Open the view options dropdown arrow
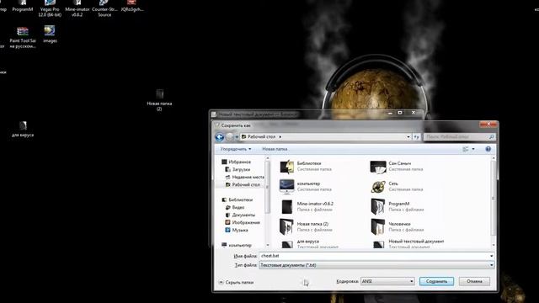This screenshot has height=303, width=539. 473,149
